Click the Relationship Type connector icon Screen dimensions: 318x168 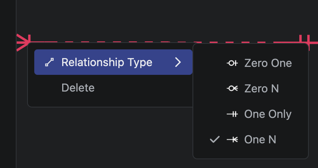49,63
